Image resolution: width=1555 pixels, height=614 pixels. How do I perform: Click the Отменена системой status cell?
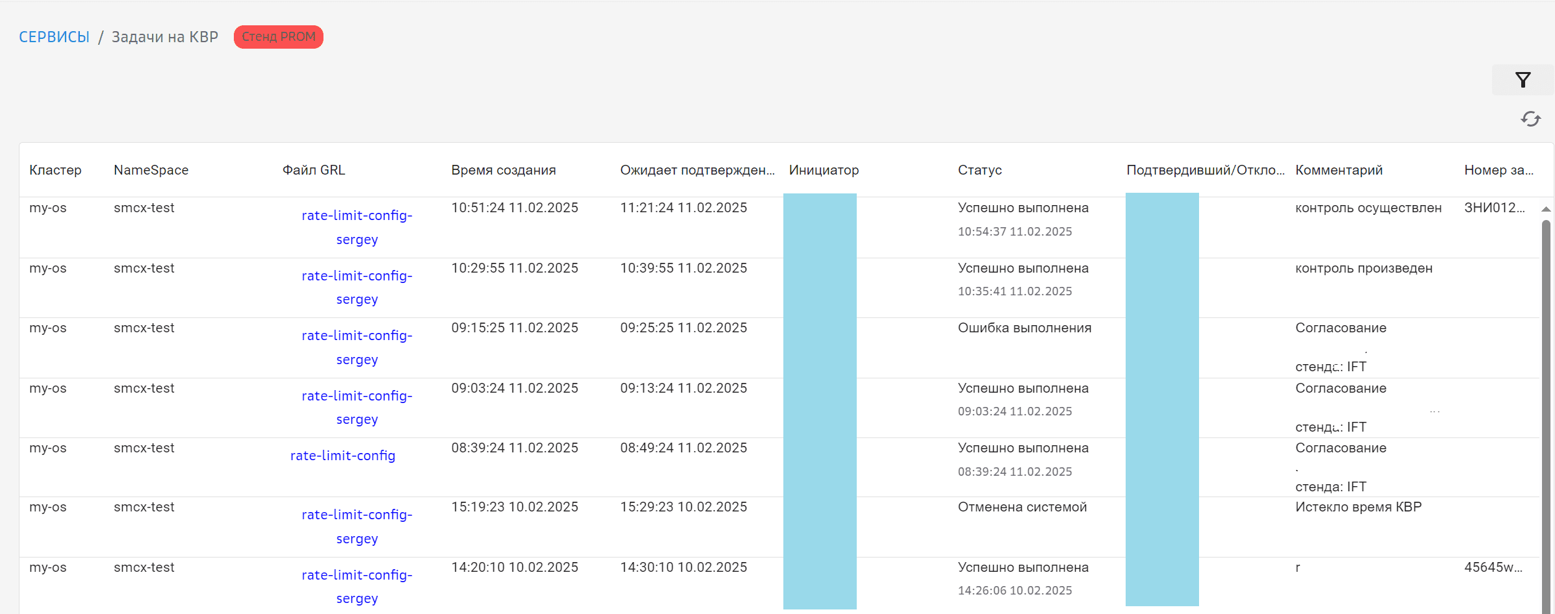click(1022, 507)
